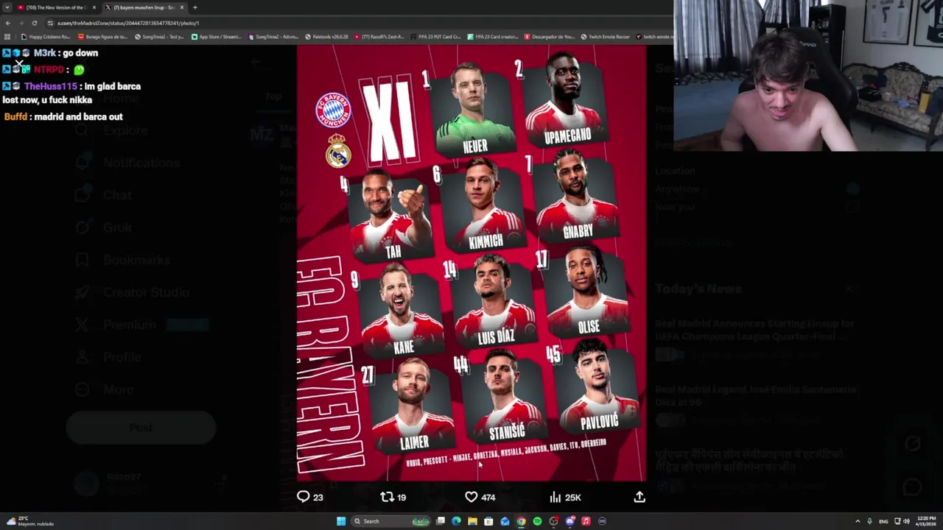Reload the current page

click(34, 23)
